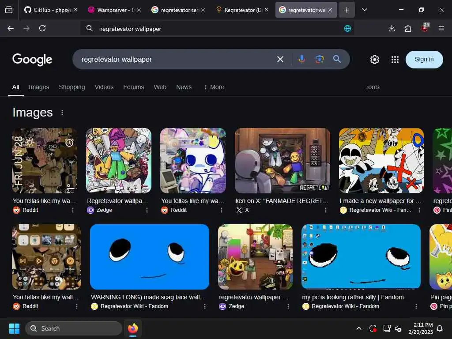Open options menu for Zedge Regretevator wallpa result
Screen dimensions: 452x339
click(147, 210)
